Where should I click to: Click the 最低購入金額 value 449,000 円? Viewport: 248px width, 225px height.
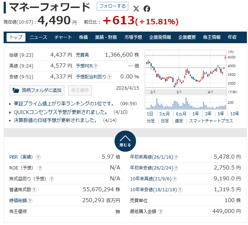tap(227, 211)
